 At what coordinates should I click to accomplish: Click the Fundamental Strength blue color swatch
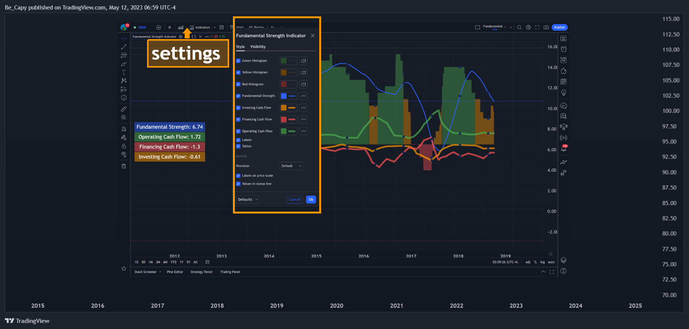click(x=284, y=96)
